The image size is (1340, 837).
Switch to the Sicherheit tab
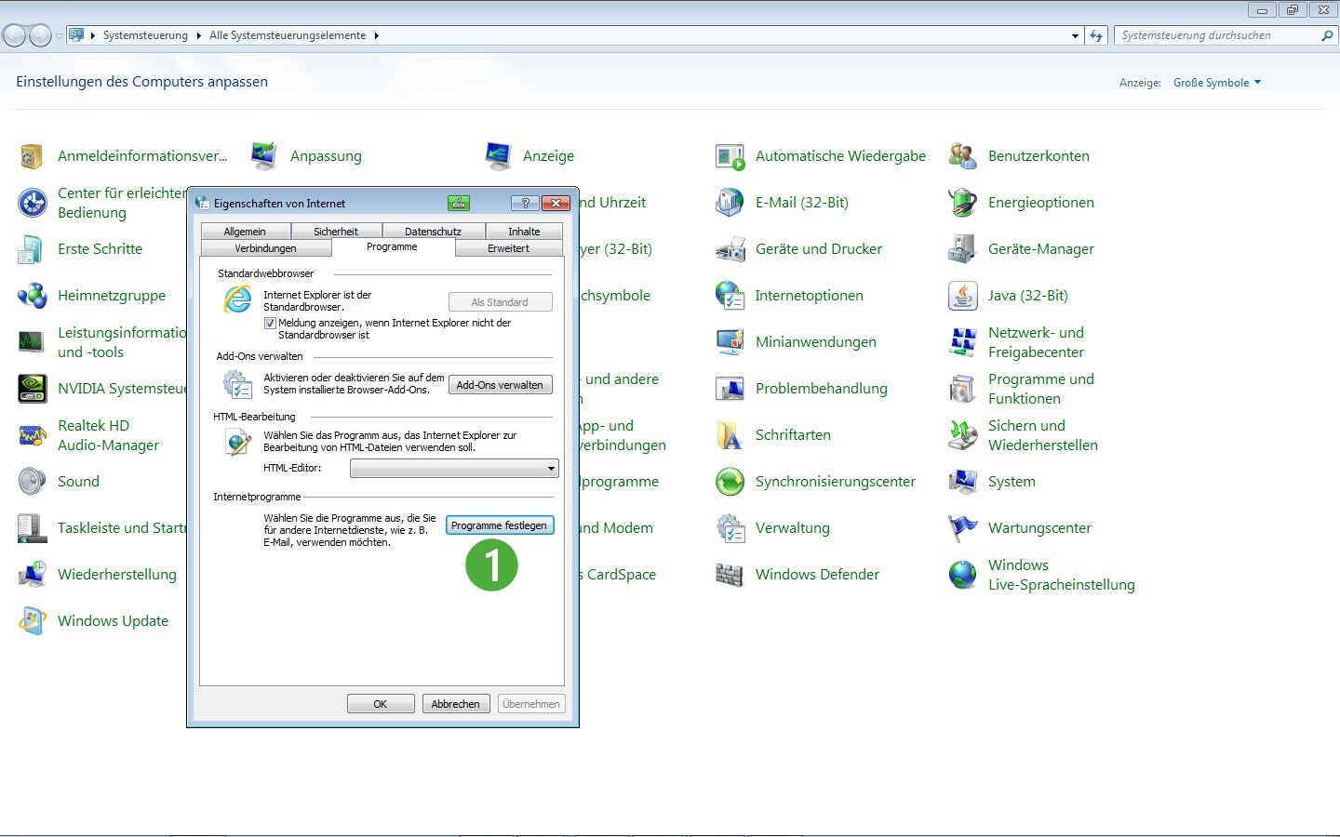[x=336, y=232]
